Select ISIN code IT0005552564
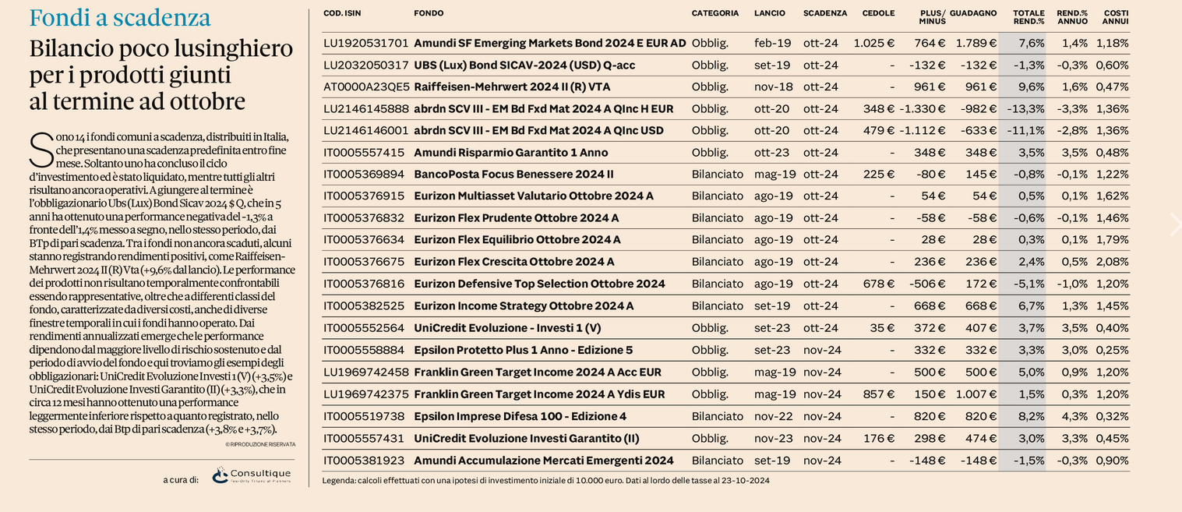This screenshot has width=1182, height=512. coord(365,328)
